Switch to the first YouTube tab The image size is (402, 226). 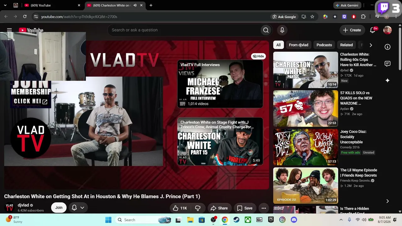[x=52, y=5]
